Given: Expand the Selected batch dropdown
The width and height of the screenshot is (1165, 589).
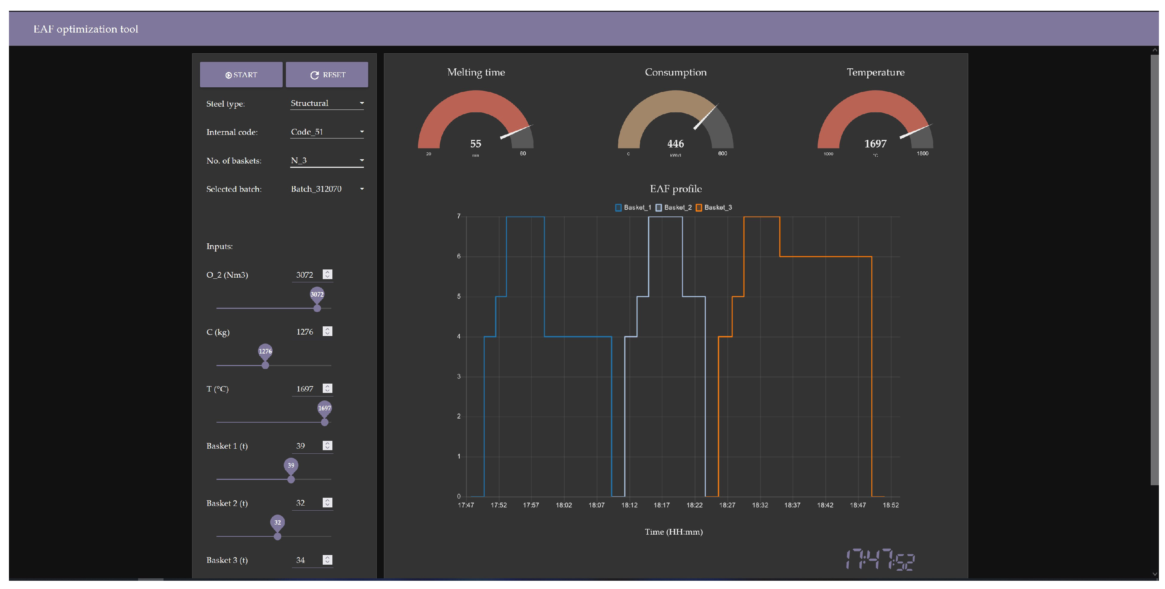Looking at the screenshot, I should tap(327, 189).
